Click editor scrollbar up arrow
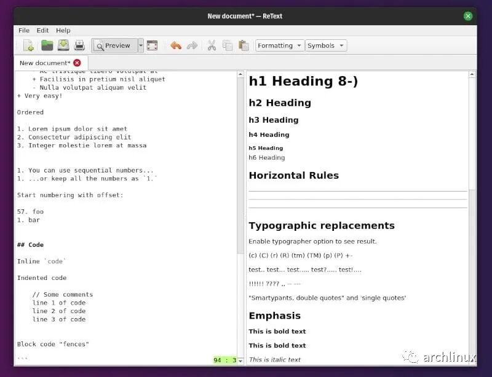 coord(240,74)
